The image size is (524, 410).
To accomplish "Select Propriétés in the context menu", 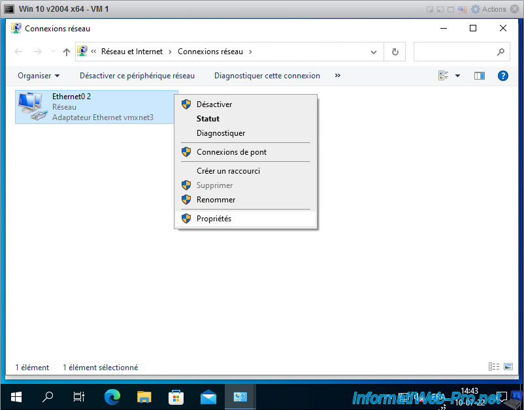I will point(216,218).
